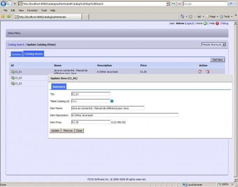Click the delete icon in CI_01 row
This screenshot has height=187, width=238.
[208, 71]
